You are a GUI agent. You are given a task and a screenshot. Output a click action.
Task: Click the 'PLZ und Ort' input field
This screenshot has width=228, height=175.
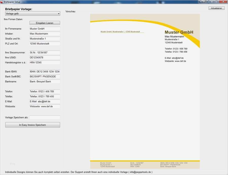coord(45,43)
